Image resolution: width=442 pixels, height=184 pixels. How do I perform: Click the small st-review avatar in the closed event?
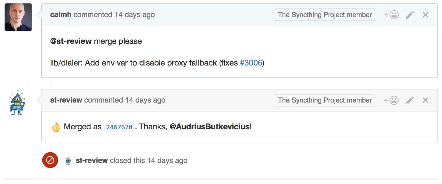pos(68,161)
